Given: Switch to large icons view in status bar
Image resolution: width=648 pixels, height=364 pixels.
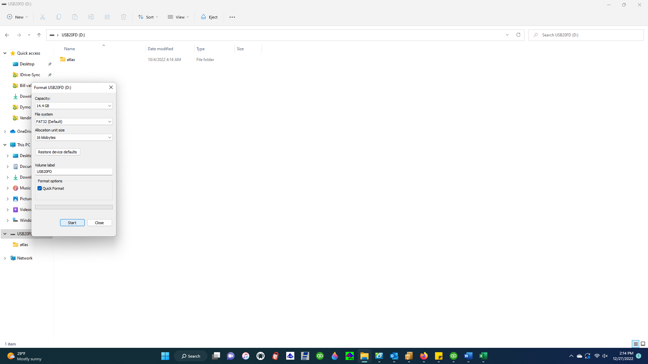Looking at the screenshot, I should click(643, 344).
